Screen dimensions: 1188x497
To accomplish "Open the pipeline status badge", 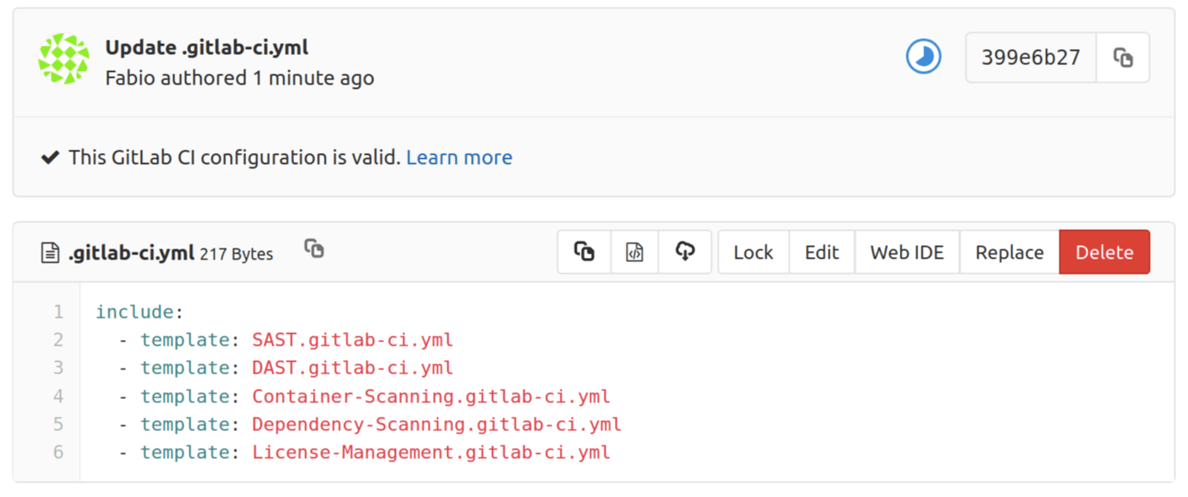I will [x=923, y=57].
